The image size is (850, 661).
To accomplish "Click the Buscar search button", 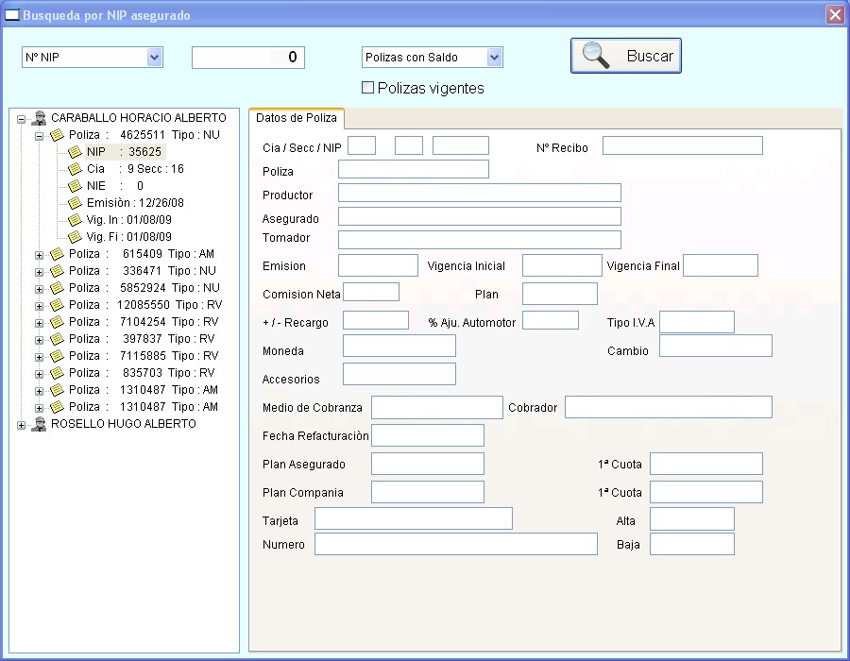I will (x=625, y=56).
